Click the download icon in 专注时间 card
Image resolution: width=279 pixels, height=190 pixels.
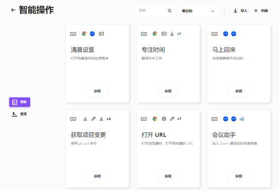172,34
